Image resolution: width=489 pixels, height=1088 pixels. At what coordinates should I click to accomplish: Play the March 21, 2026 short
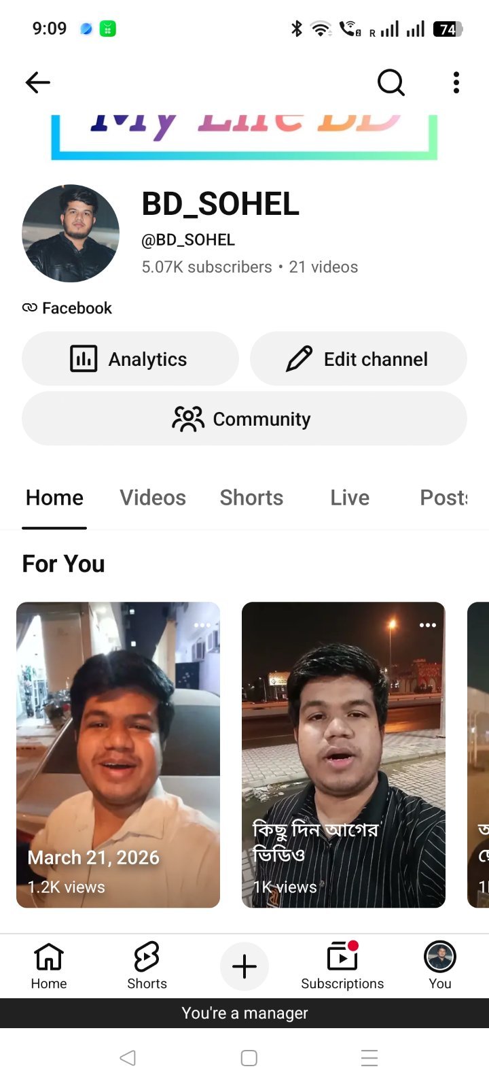pyautogui.click(x=118, y=755)
